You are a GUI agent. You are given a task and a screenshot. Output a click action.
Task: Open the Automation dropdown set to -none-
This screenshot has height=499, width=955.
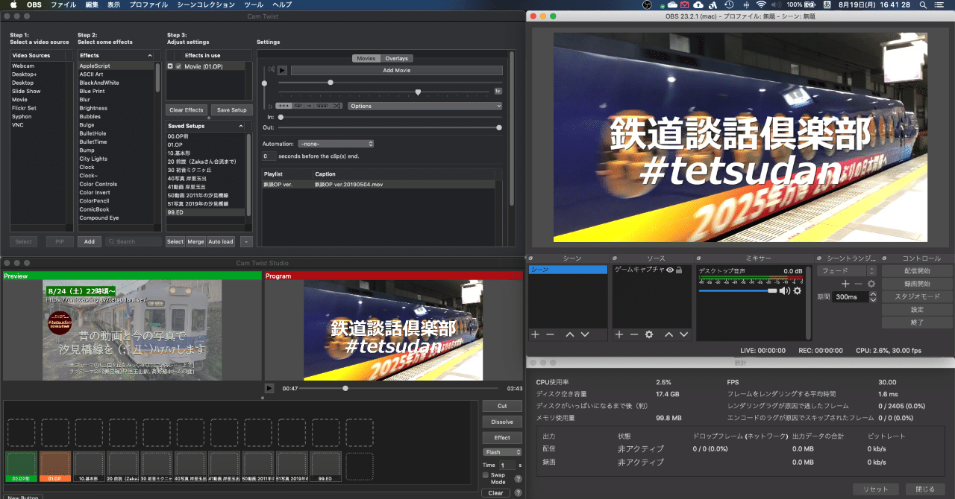click(336, 144)
